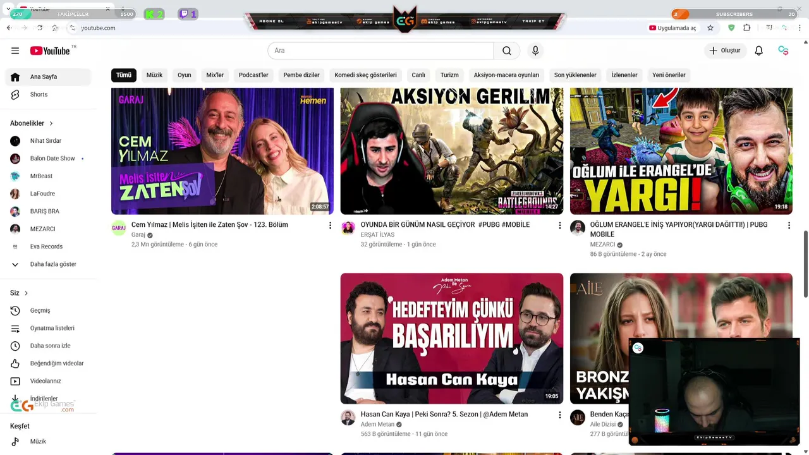Click the page vertical scrollbar thumb
Image resolution: width=809 pixels, height=455 pixels.
(x=806, y=264)
